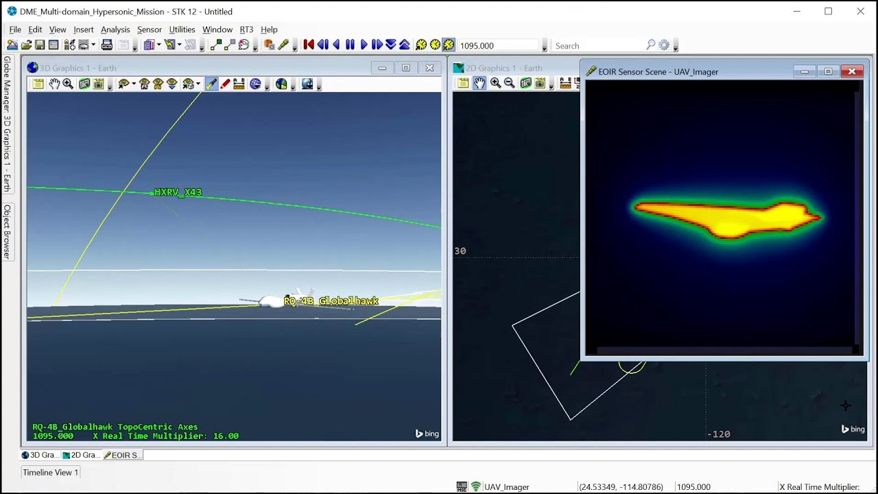Take a snapshot with the camera icon

tap(85, 84)
